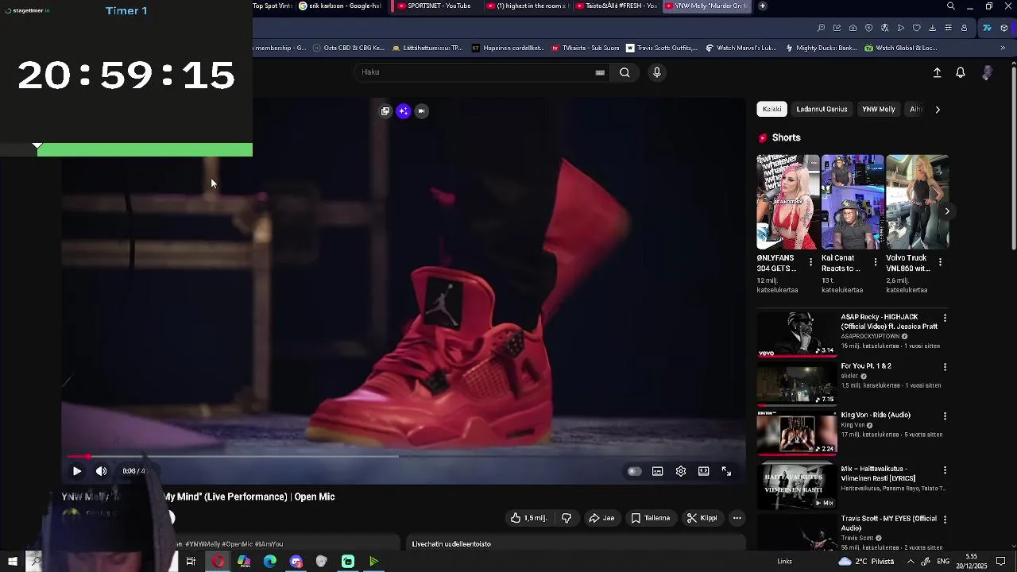Open a new browser tab
The width and height of the screenshot is (1017, 572).
click(x=762, y=6)
